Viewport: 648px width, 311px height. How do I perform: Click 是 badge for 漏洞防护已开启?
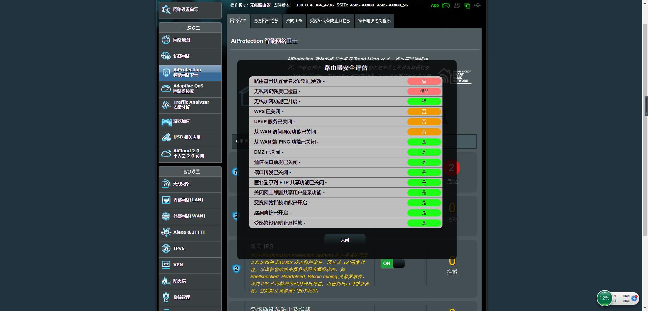424,213
